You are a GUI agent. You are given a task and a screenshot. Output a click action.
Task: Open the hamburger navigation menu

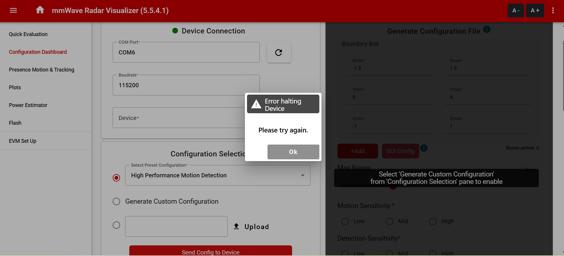(13, 11)
